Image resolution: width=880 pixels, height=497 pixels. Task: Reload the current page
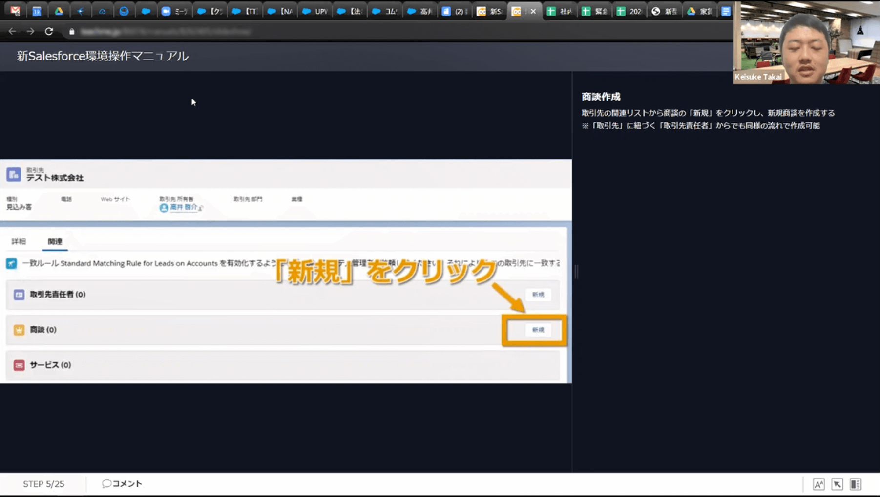49,31
